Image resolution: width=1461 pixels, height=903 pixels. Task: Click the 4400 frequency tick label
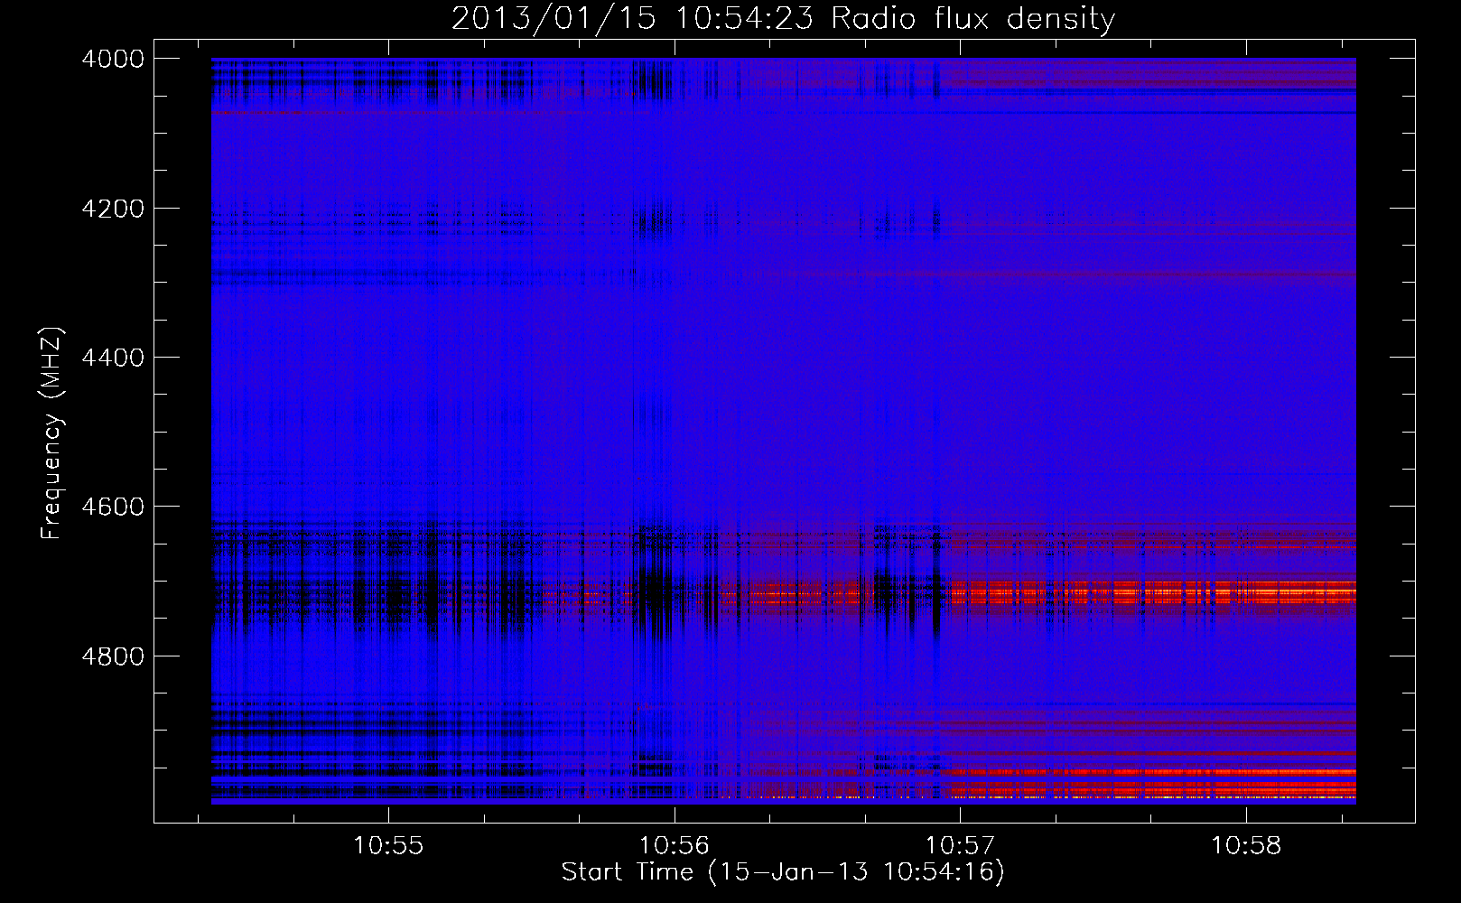113,358
